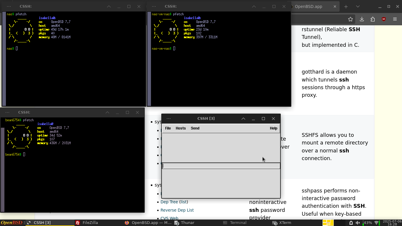Switch to FileZilla in the taskbar
Viewport: 402px width, 226px height.
coord(98,223)
